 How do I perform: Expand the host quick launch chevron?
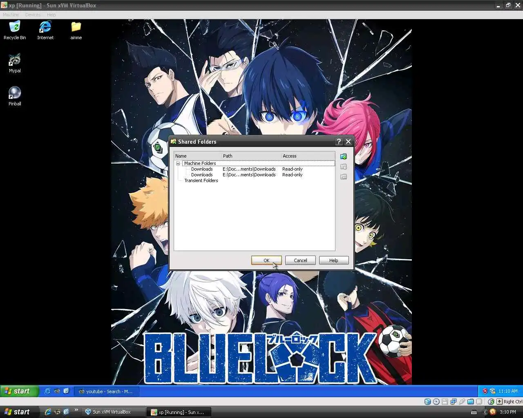point(76,410)
